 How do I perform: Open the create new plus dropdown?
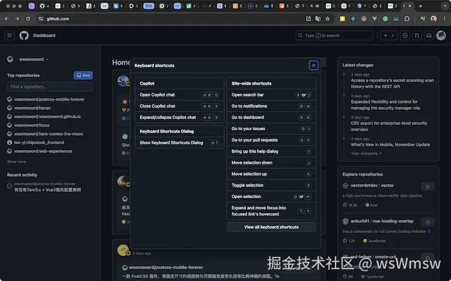point(389,35)
